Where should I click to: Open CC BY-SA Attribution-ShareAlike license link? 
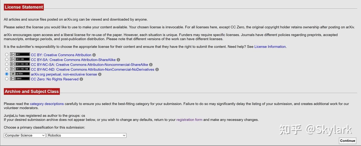click(x=73, y=60)
